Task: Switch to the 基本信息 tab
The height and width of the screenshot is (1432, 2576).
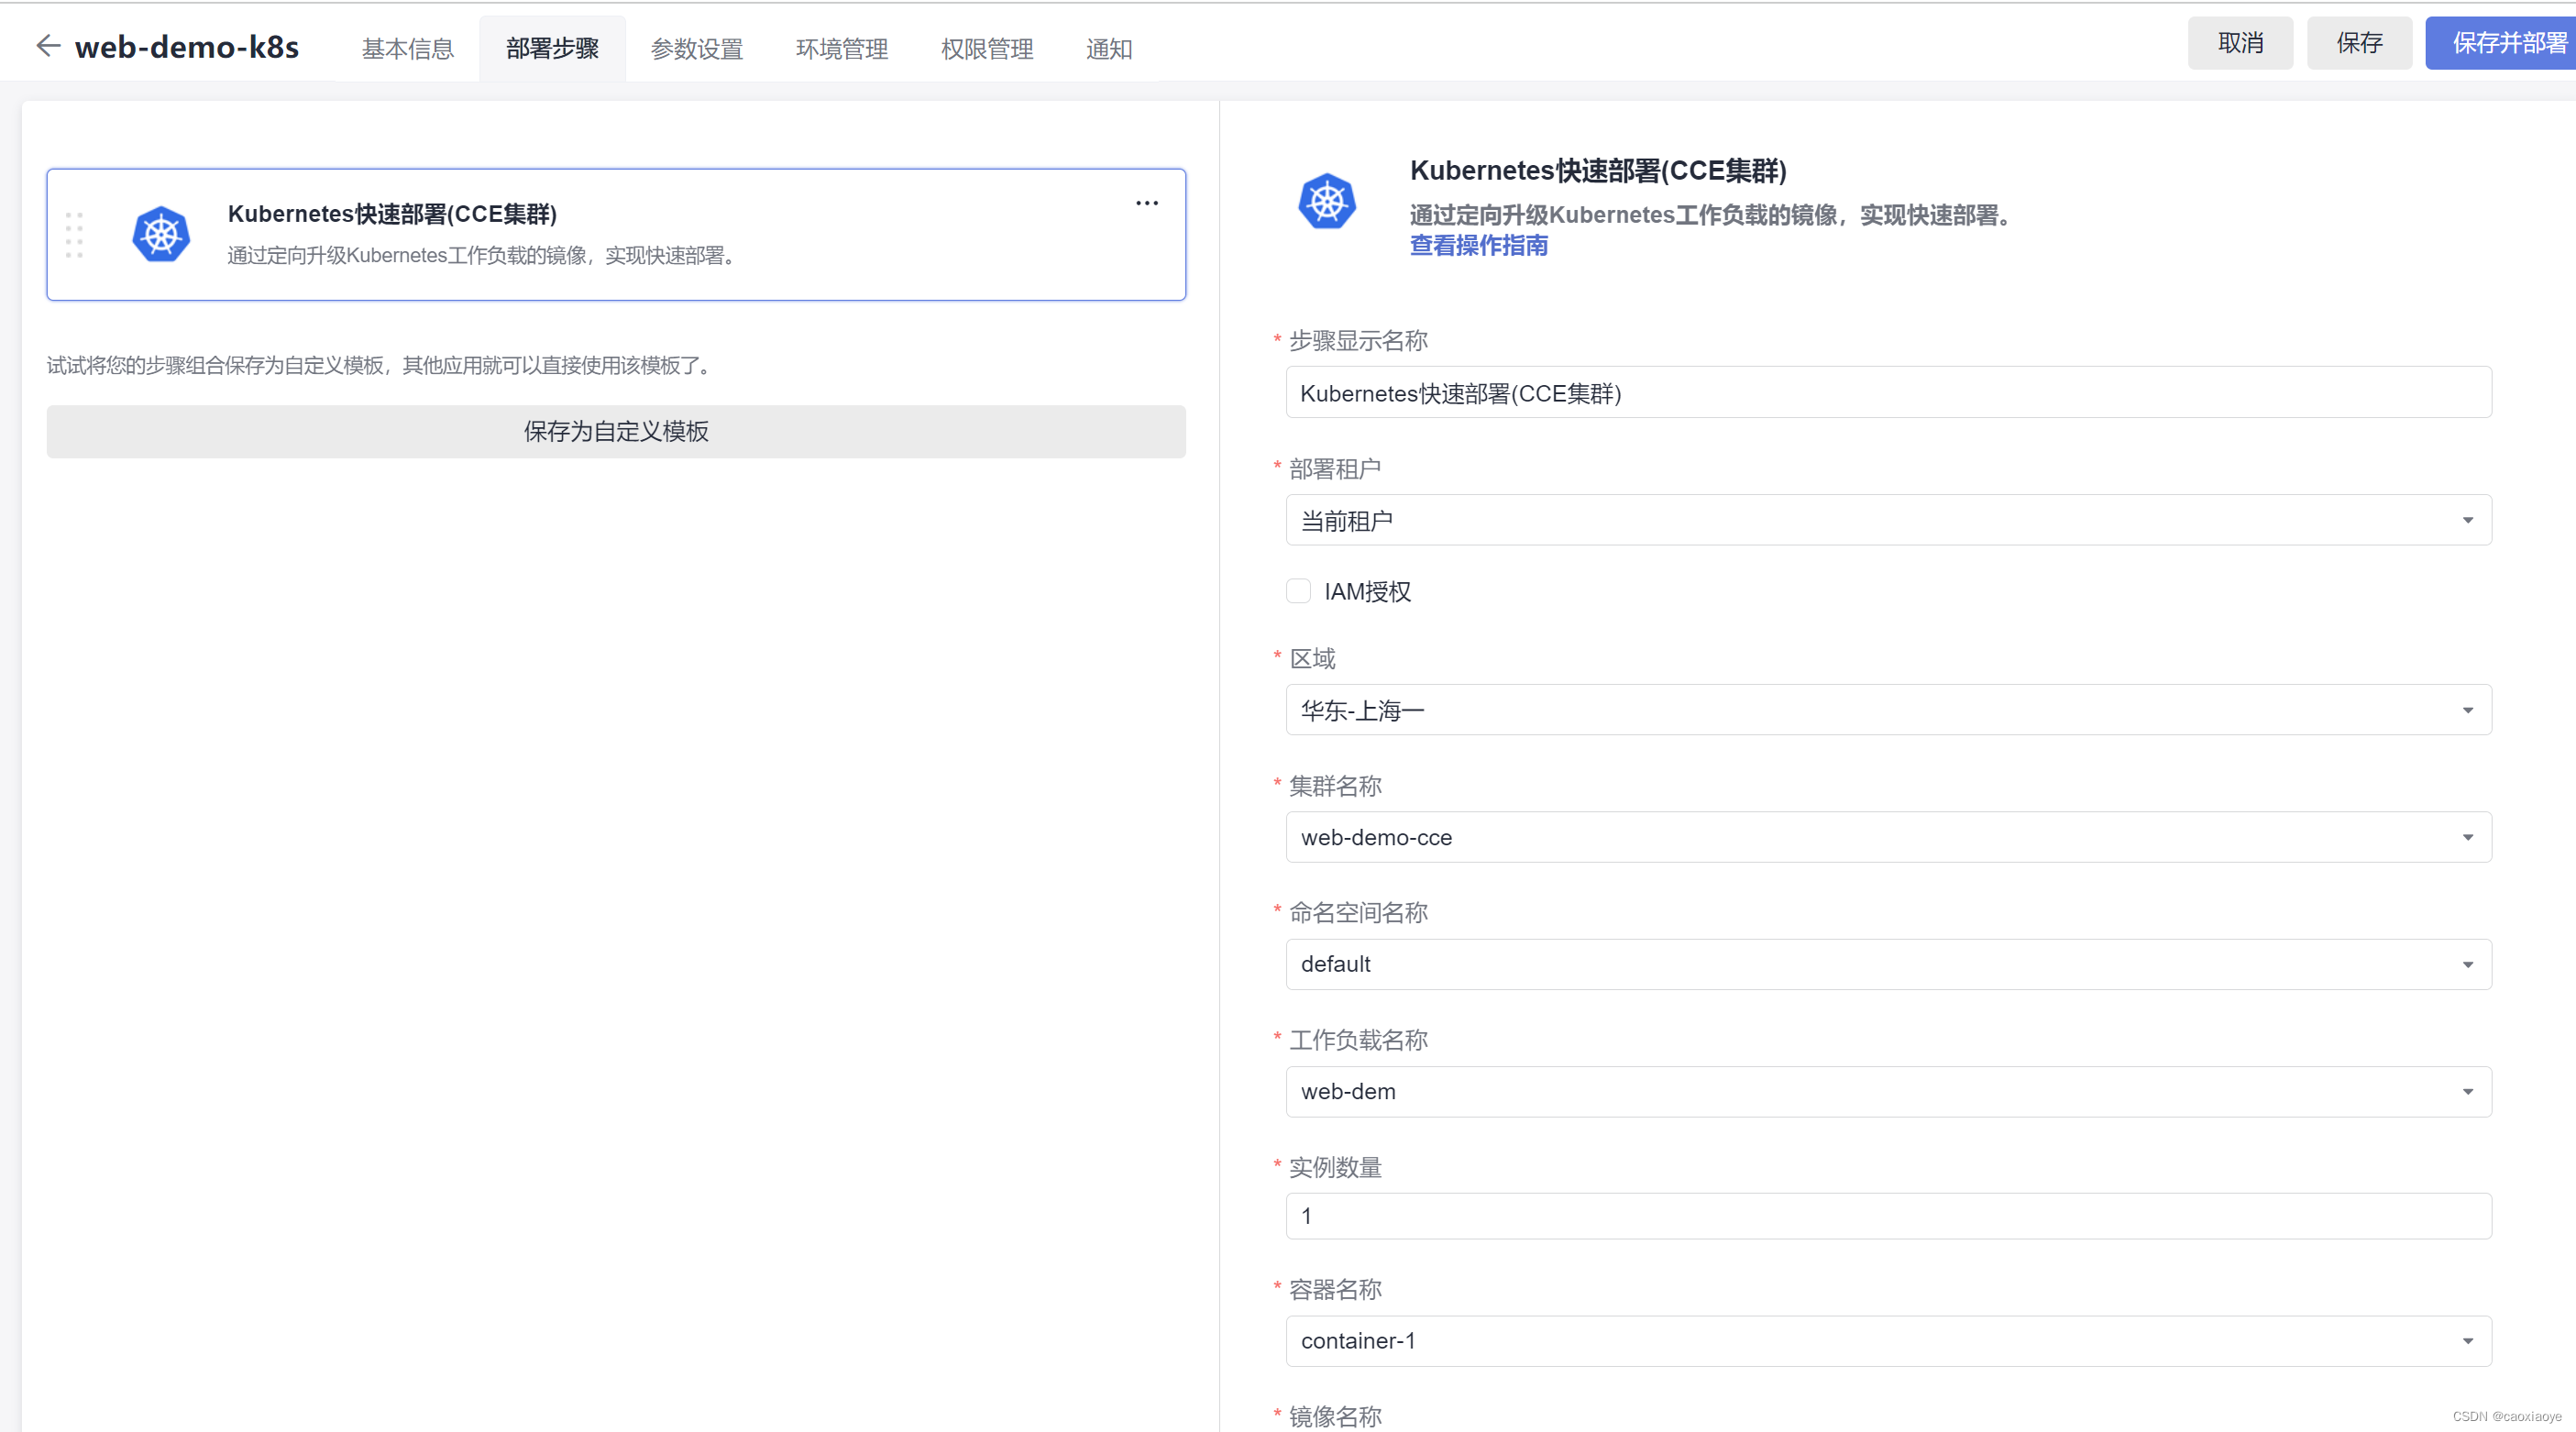Action: coord(407,47)
